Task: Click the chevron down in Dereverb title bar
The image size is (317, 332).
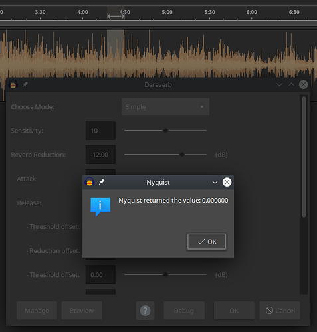Action: tap(279, 84)
